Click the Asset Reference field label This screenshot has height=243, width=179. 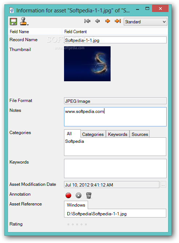(x=25, y=204)
